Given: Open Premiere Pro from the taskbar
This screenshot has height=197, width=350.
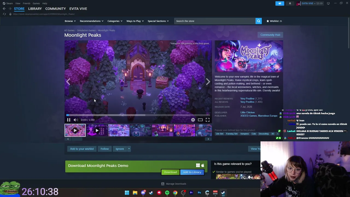Looking at the screenshot, I should pyautogui.click(x=191, y=193).
